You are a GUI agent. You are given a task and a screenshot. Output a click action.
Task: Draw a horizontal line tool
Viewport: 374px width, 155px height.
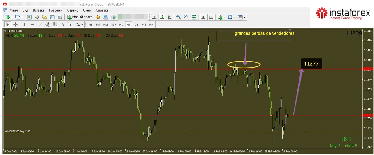coord(32,25)
